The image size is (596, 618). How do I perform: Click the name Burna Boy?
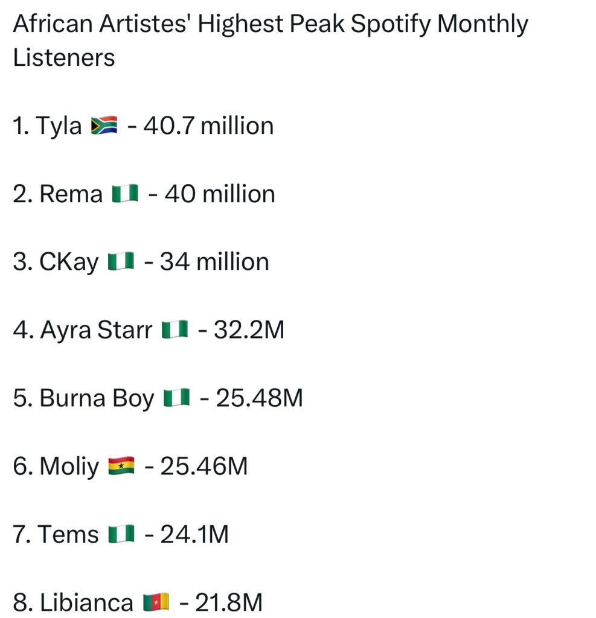click(x=97, y=398)
